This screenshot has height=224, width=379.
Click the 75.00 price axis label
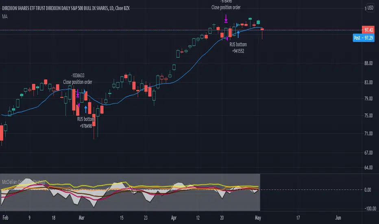[368, 116]
